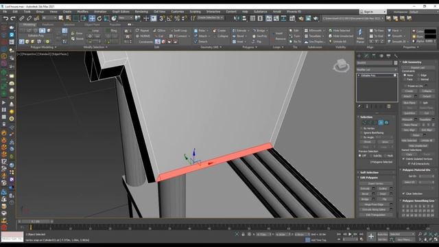Click the Zoom Extents viewport navigation icon
Viewport: 439px width, 247px height.
(431, 234)
